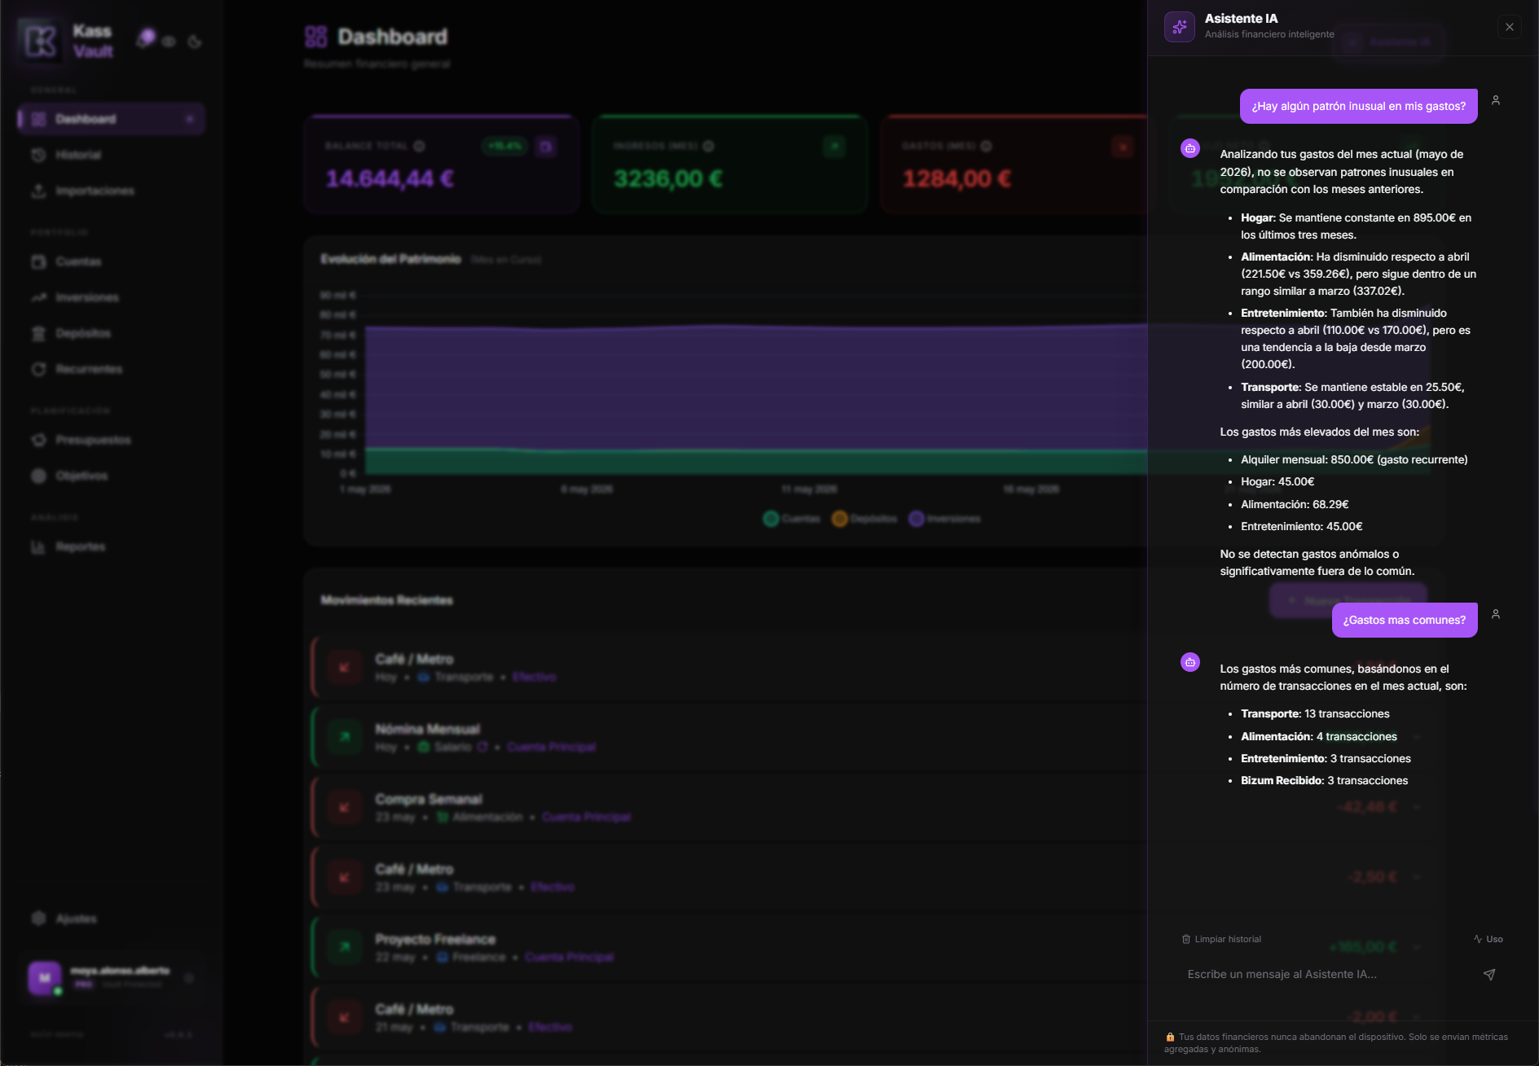Click user avatar beside Gastos mas comunes

1496,614
